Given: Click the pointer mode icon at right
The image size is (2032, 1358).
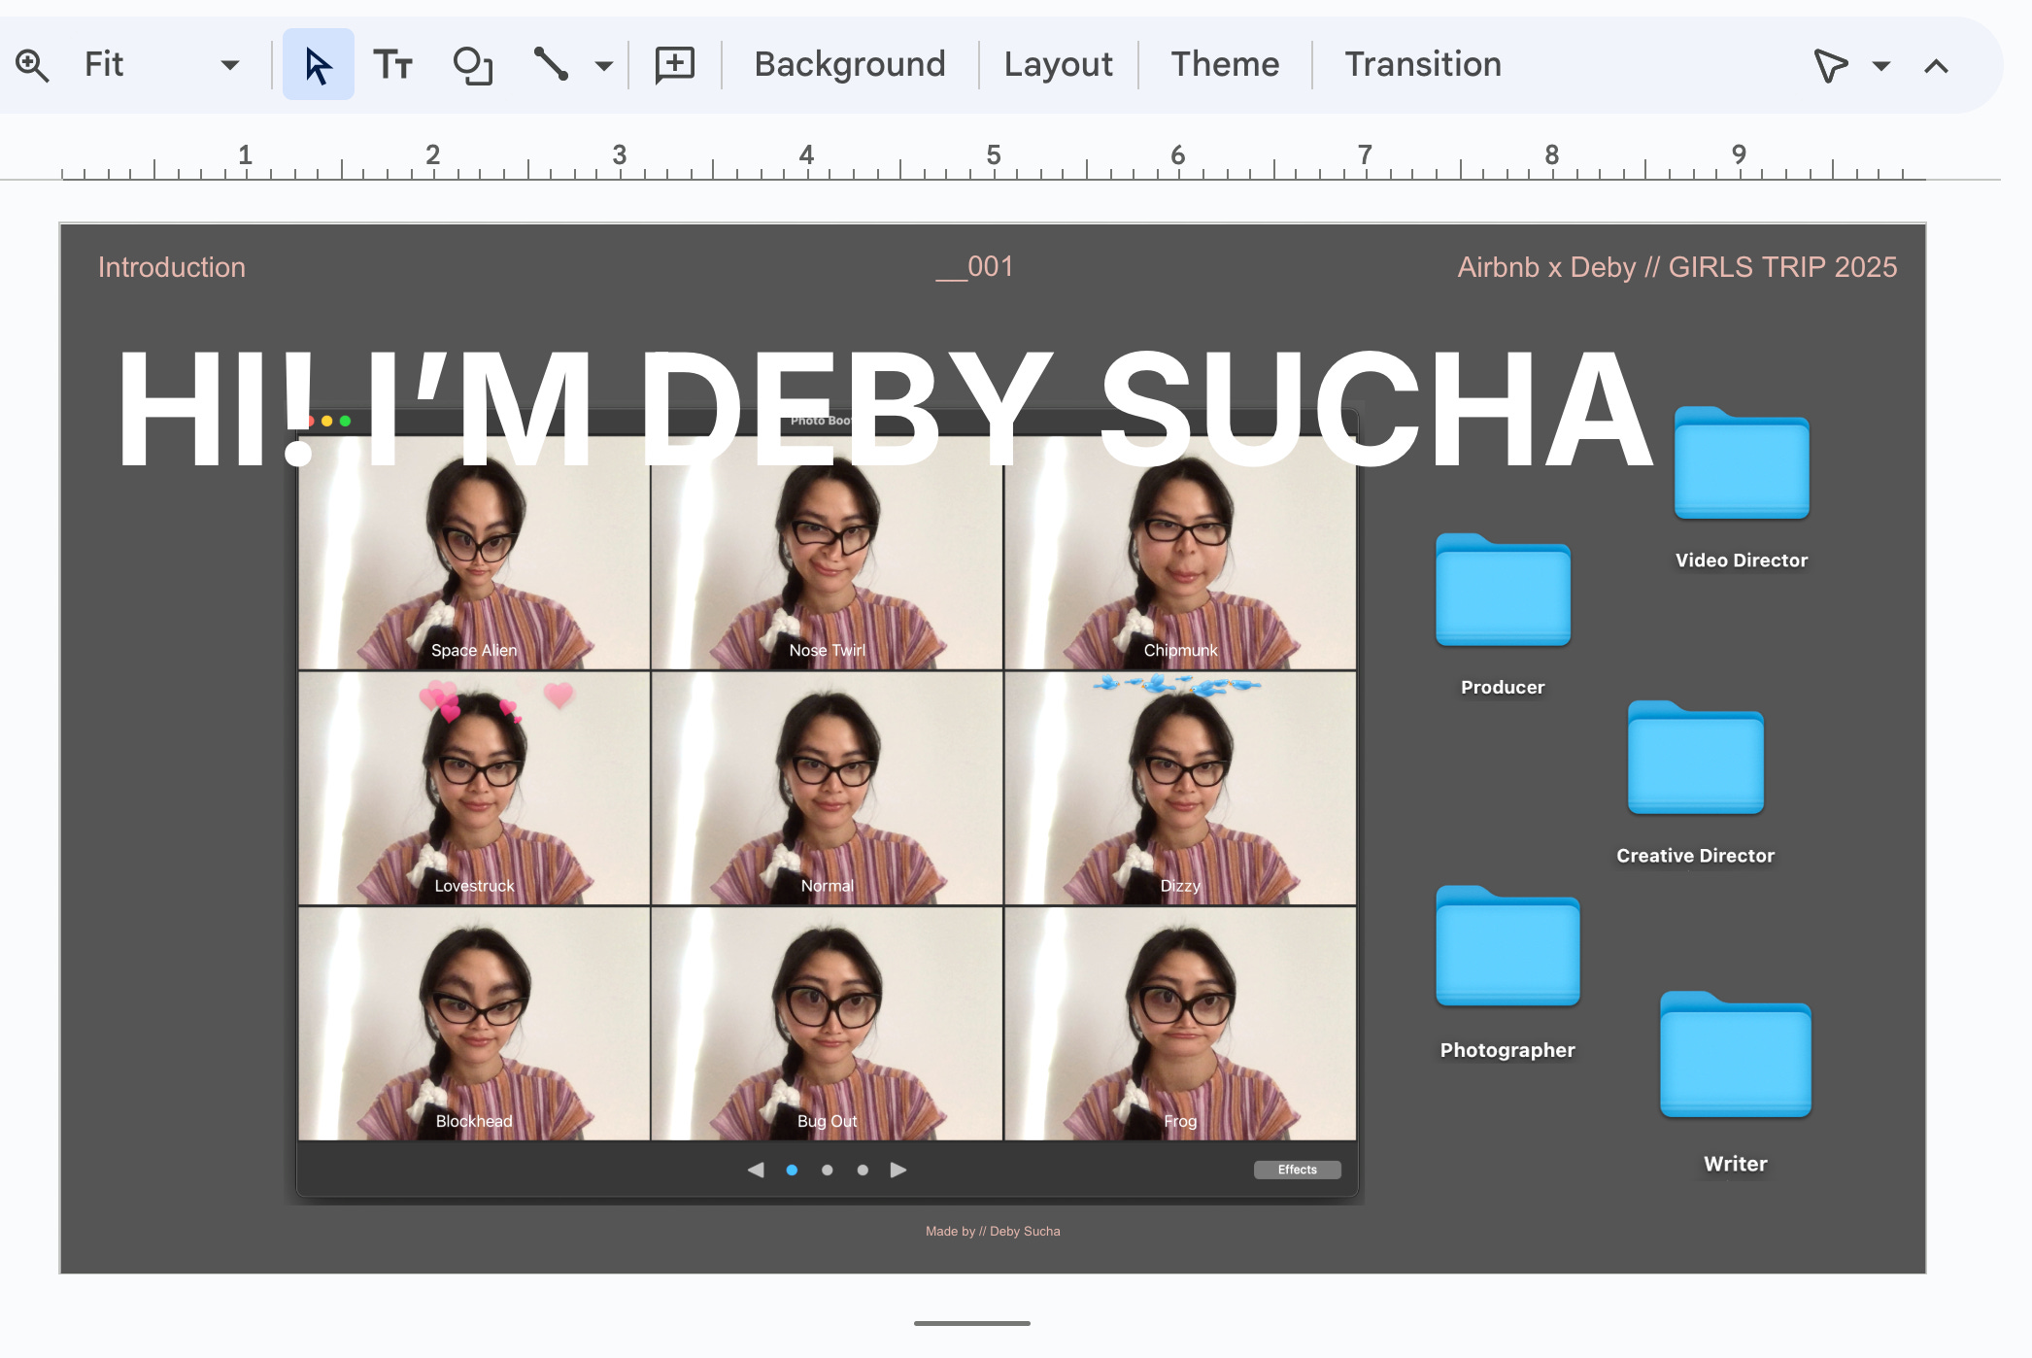Looking at the screenshot, I should tap(1830, 65).
